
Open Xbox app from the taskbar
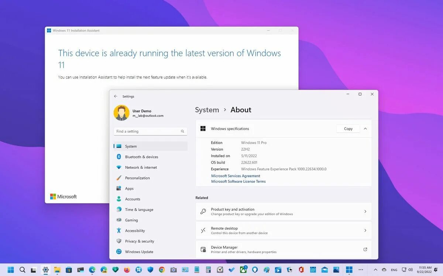244,270
